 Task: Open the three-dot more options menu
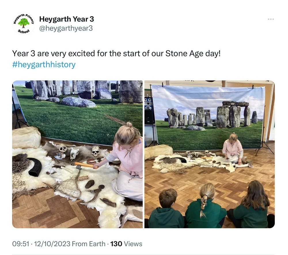click(x=271, y=19)
